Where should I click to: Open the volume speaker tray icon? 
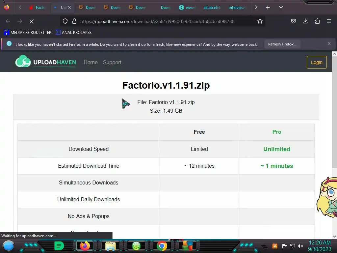click(300, 246)
